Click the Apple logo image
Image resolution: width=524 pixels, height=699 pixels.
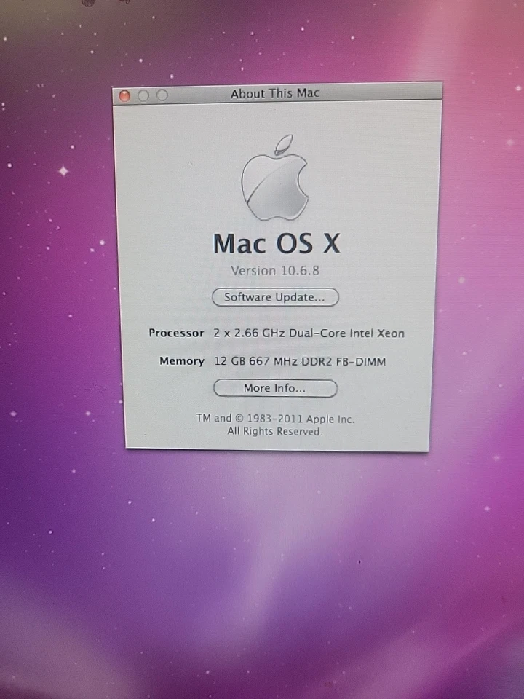point(274,178)
